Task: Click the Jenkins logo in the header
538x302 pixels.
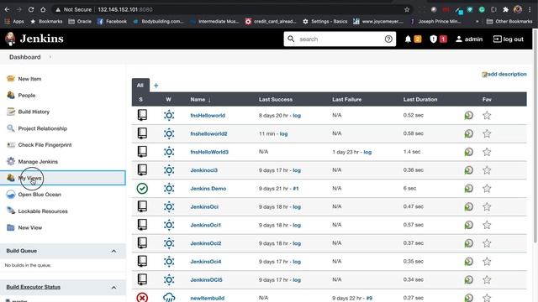Action: [x=34, y=39]
